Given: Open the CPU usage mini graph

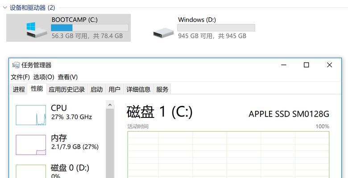Looking at the screenshot, I should point(31,115).
